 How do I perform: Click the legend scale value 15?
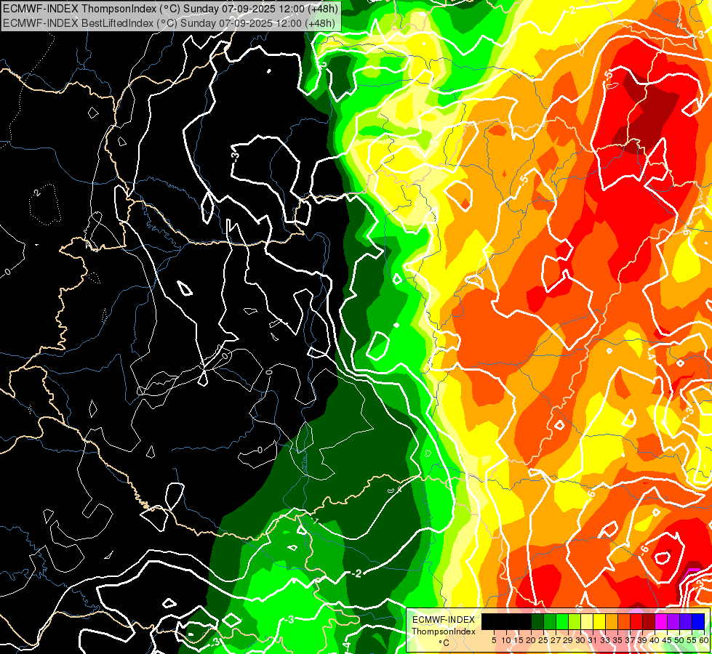click(519, 640)
